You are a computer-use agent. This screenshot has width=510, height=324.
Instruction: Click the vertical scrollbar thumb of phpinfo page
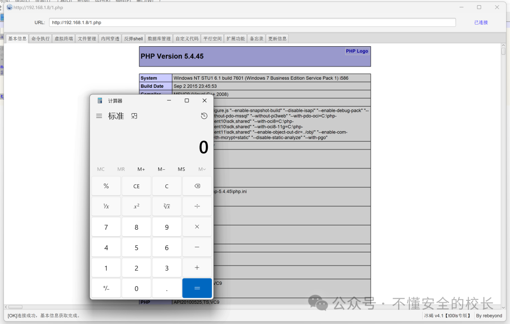pyautogui.click(x=503, y=51)
